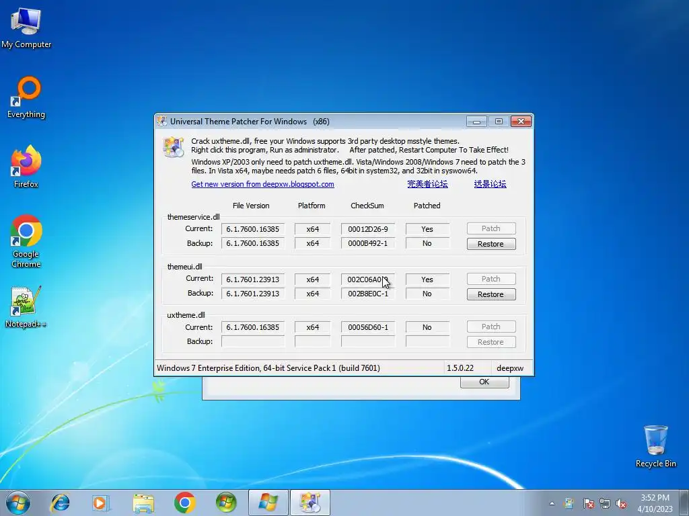Open My Computer desktop icon
Image resolution: width=689 pixels, height=516 pixels.
pyautogui.click(x=26, y=28)
